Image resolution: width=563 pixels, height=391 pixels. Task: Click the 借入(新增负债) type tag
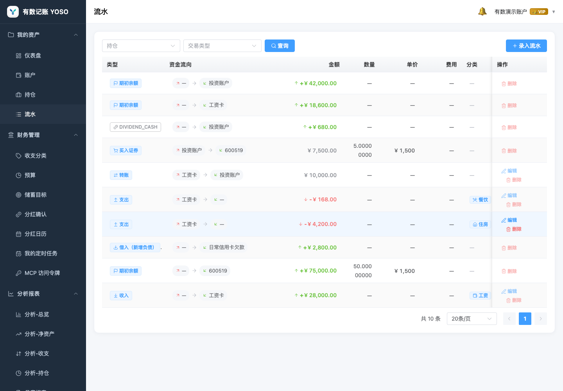coord(135,248)
